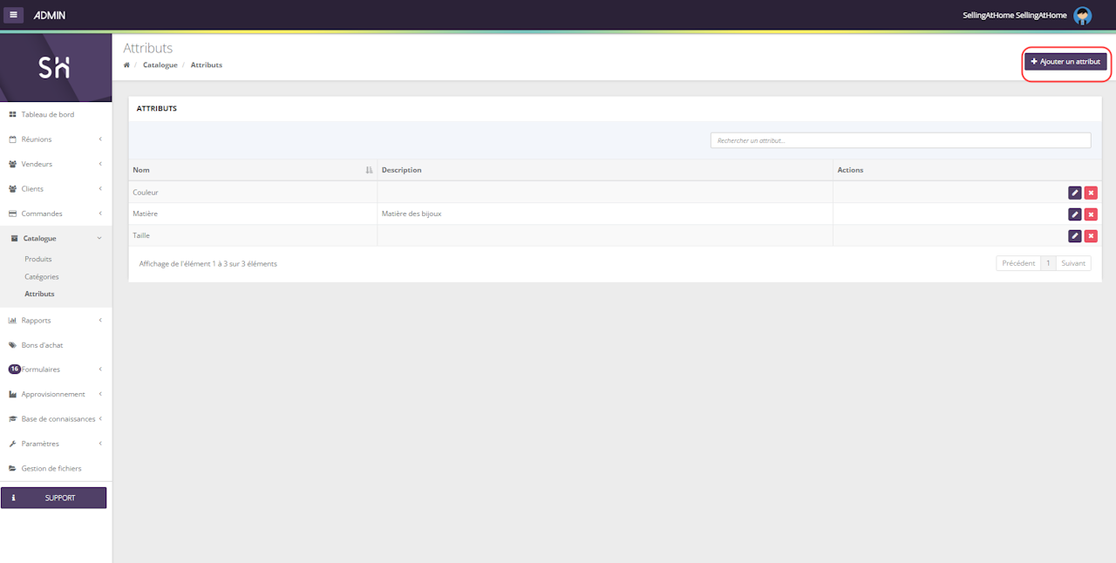Delete the Taille attribute with red X
Screen dimensions: 1116x563
pos(1091,236)
